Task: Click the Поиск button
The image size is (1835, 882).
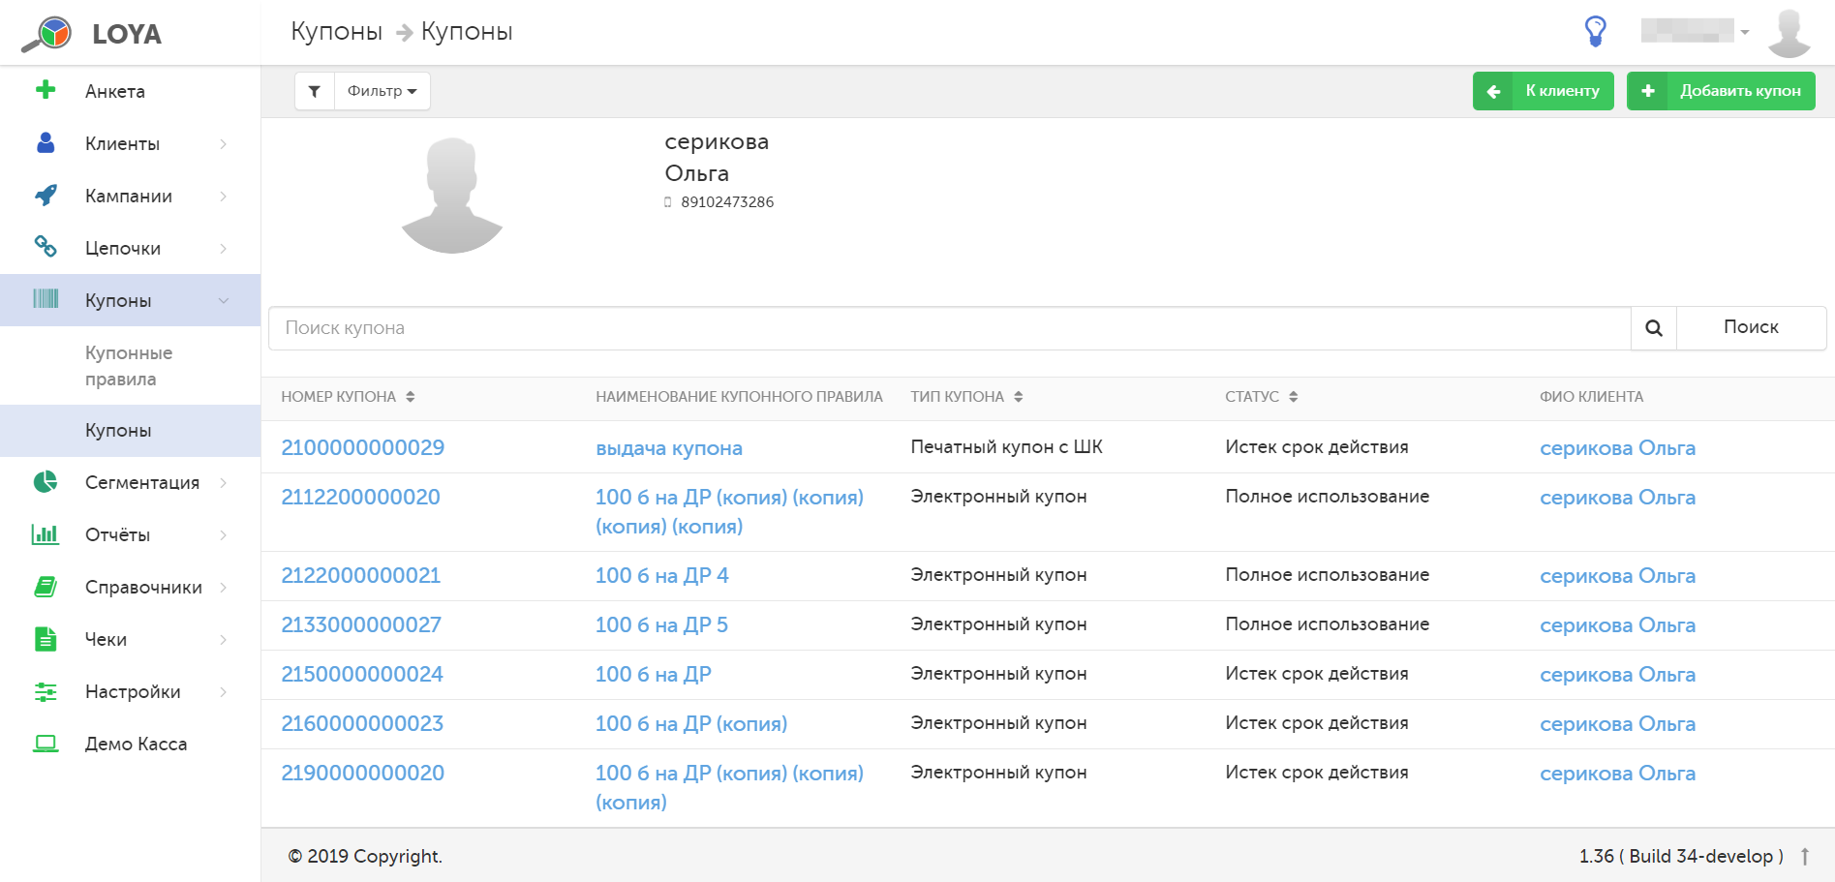Action: tap(1751, 328)
